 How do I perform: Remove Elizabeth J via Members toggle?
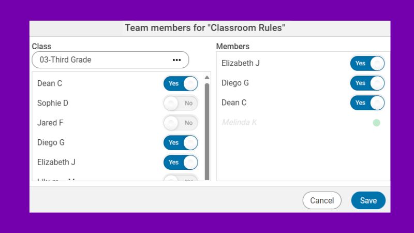click(367, 63)
